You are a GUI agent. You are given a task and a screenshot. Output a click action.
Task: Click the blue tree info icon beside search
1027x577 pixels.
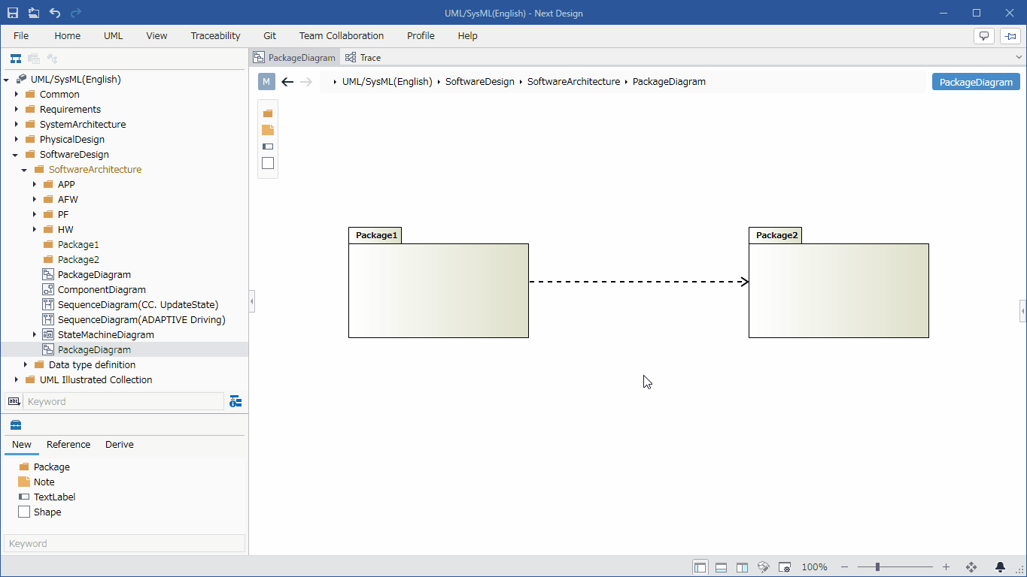(x=235, y=401)
